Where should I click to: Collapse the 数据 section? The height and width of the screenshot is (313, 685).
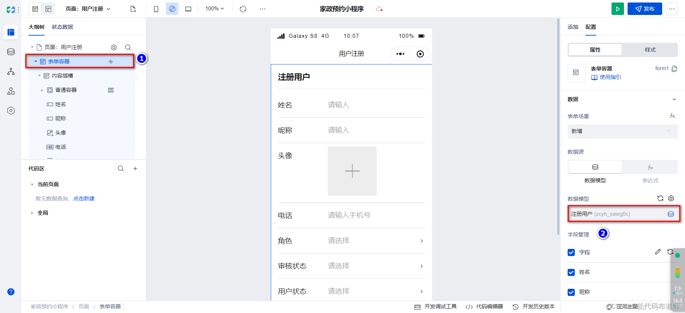[x=674, y=99]
